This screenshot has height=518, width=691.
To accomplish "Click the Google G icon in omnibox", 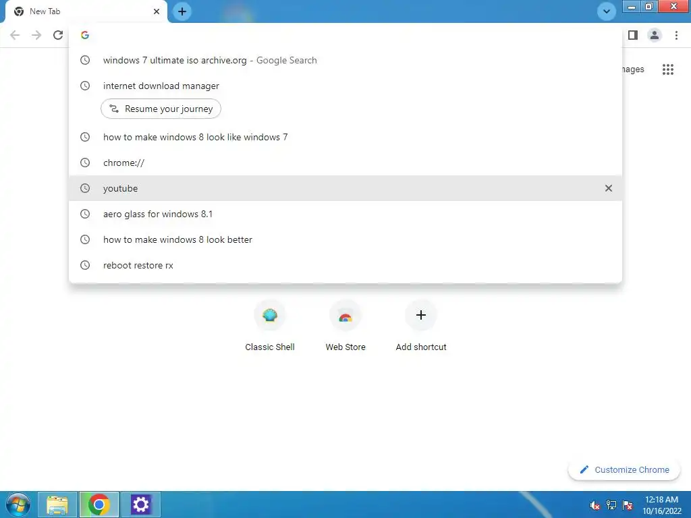I will pos(85,35).
